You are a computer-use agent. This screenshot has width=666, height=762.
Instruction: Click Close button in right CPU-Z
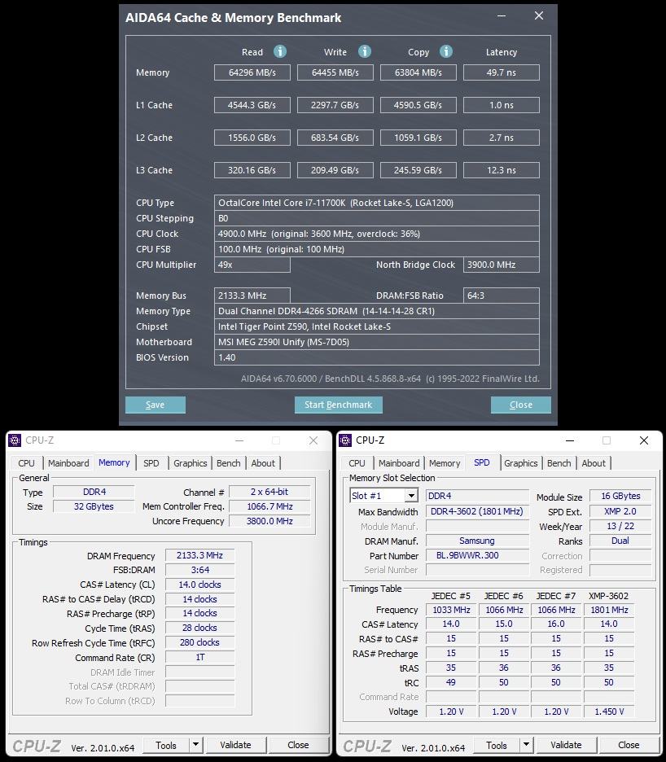click(629, 745)
